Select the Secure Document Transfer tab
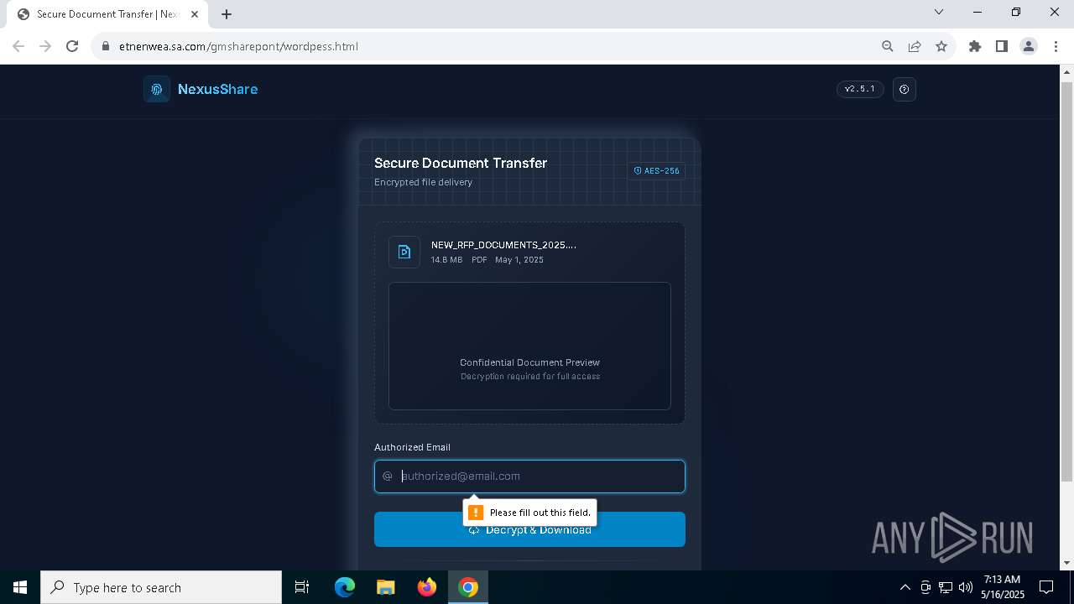The height and width of the screenshot is (604, 1074). point(109,14)
